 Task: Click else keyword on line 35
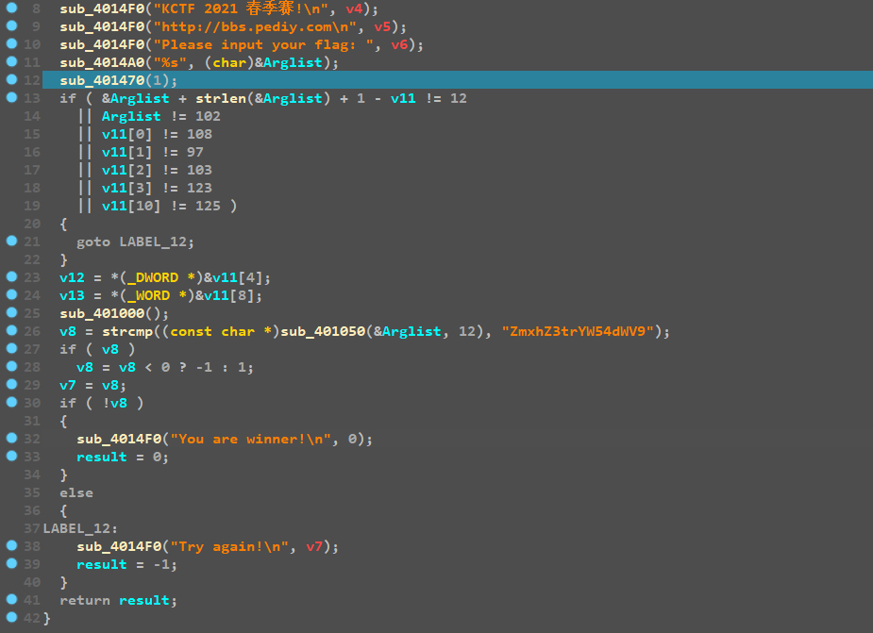[76, 492]
